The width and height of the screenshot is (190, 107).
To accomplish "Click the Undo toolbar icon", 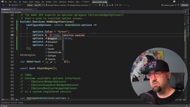I will tap(20, 5).
